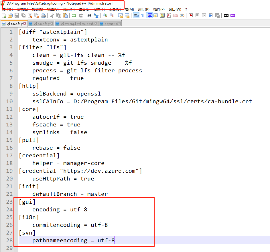Open a file with the folder icon
This screenshot has width=270, height=252.
coord(10,15)
